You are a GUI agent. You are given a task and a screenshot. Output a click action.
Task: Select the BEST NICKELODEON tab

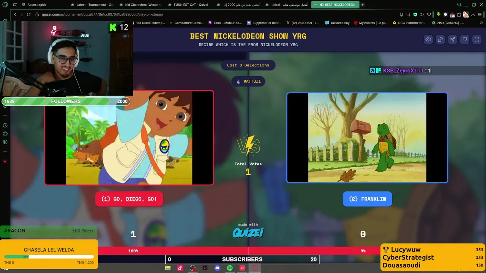[x=335, y=5]
